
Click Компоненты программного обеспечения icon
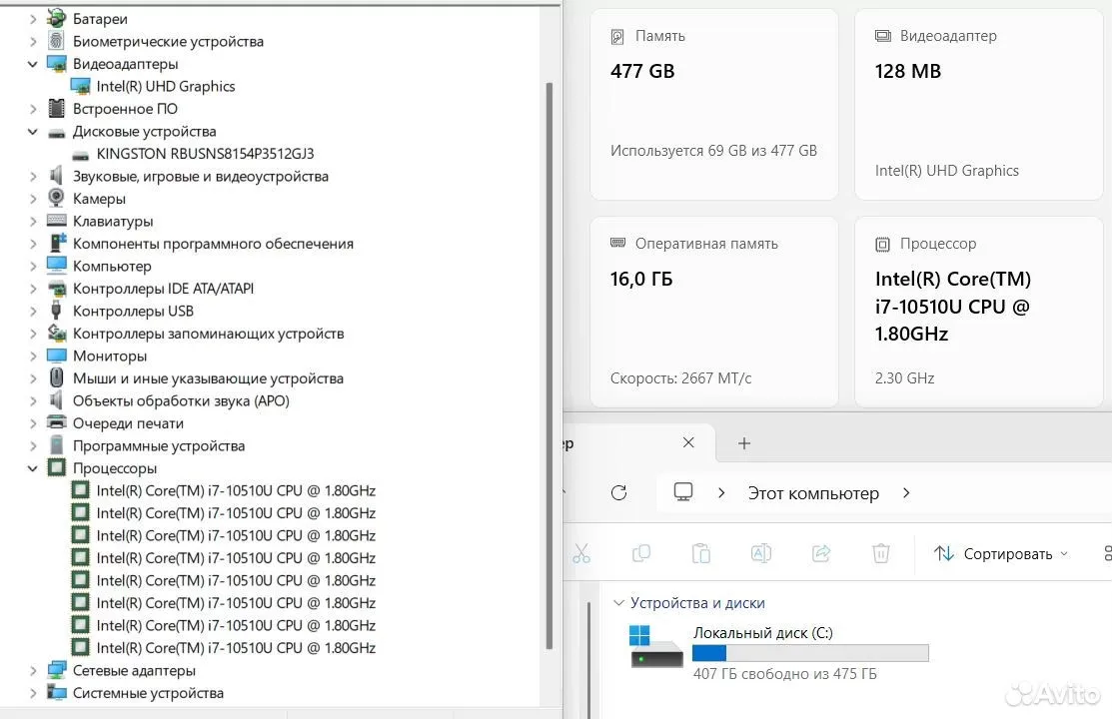pyautogui.click(x=57, y=243)
